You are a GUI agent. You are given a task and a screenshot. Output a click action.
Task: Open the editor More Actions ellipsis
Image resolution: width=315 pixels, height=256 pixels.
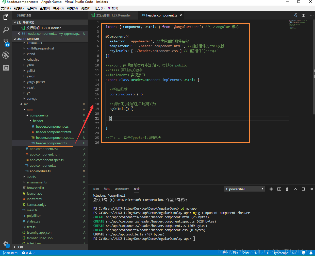coord(312,15)
